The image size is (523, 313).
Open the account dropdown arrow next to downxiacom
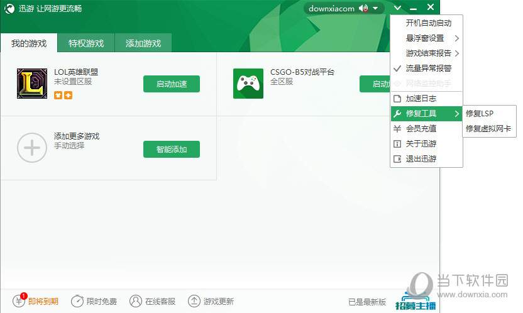[x=375, y=8]
